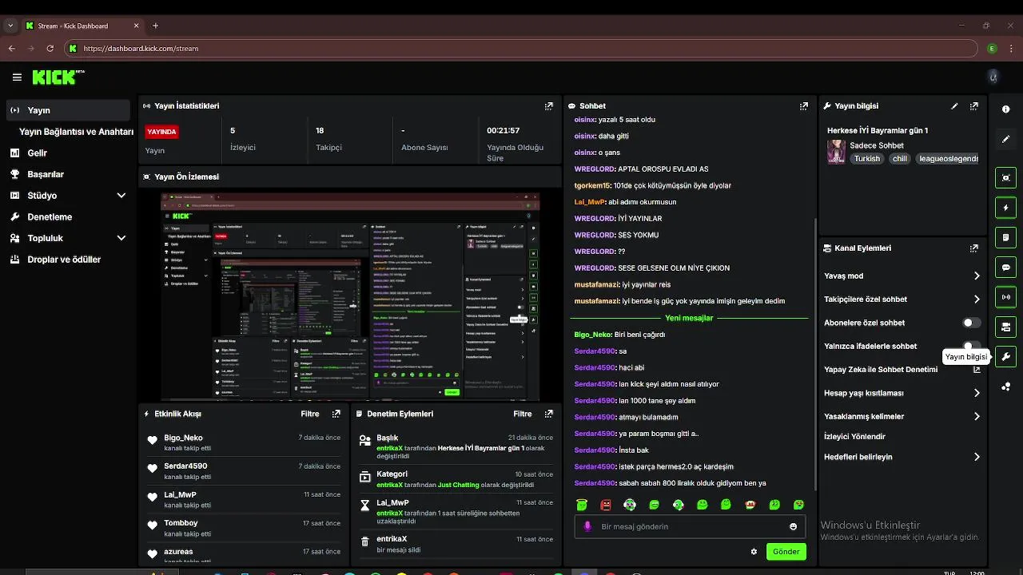Screen dimensions: 1023x575
Task: Click the chill tag
Action: point(900,158)
